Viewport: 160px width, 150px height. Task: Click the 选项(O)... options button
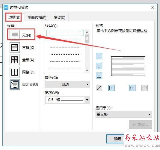point(140,124)
